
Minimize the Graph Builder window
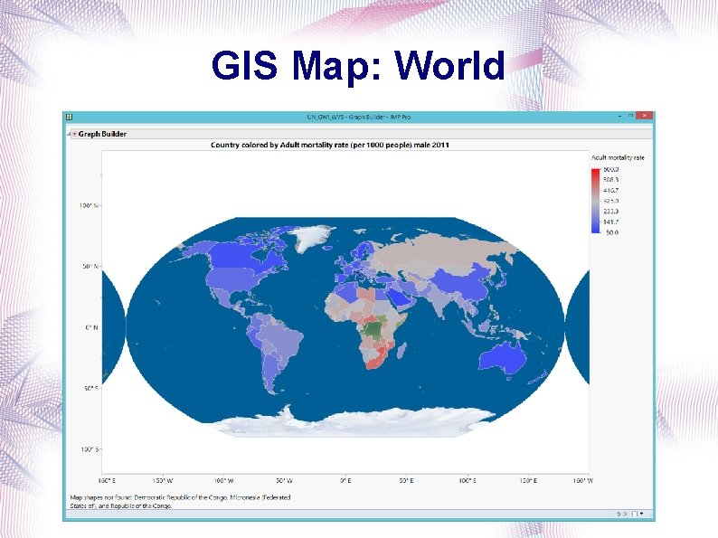pos(620,117)
